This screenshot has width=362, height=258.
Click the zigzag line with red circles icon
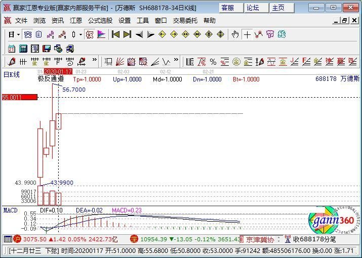[259, 34]
